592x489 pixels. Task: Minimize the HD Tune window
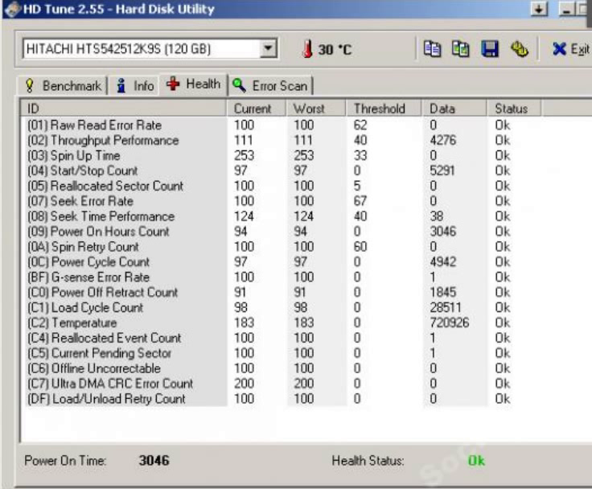click(x=566, y=9)
